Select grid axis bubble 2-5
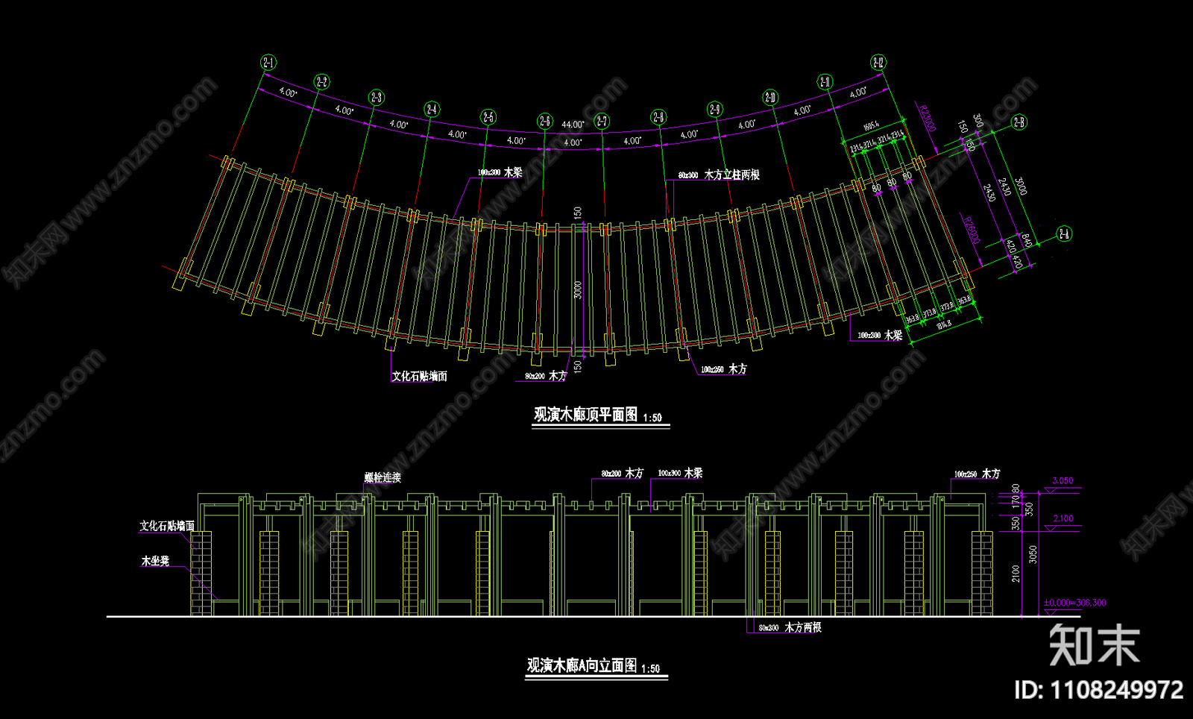The width and height of the screenshot is (1193, 719). [x=488, y=117]
